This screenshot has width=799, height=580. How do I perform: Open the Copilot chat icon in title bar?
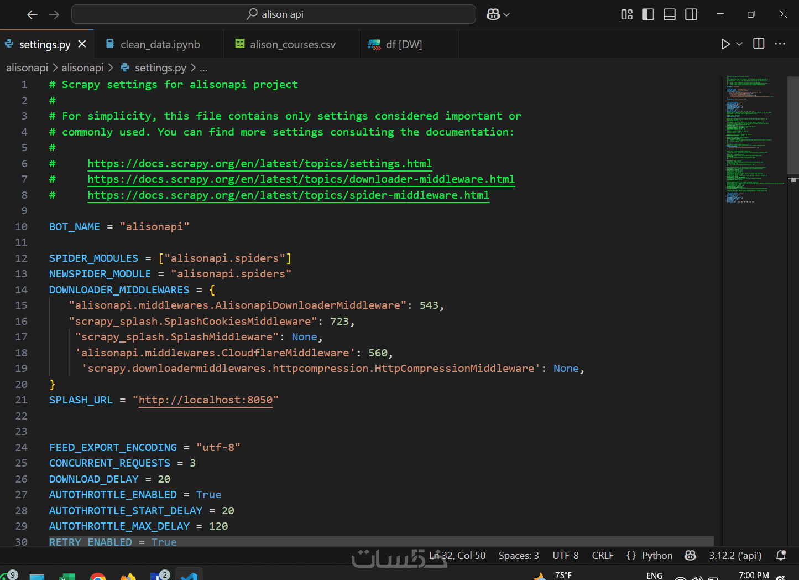[493, 14]
